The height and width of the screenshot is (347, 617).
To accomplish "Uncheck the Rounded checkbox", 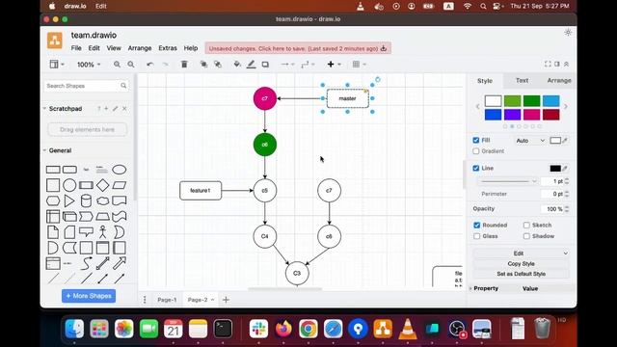I will click(477, 225).
